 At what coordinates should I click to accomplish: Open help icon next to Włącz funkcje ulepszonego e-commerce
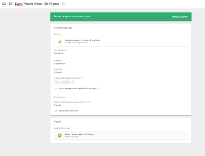click(x=89, y=102)
